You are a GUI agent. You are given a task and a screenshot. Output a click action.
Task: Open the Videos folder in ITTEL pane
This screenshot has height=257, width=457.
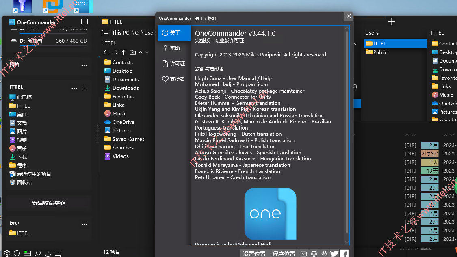(117, 156)
